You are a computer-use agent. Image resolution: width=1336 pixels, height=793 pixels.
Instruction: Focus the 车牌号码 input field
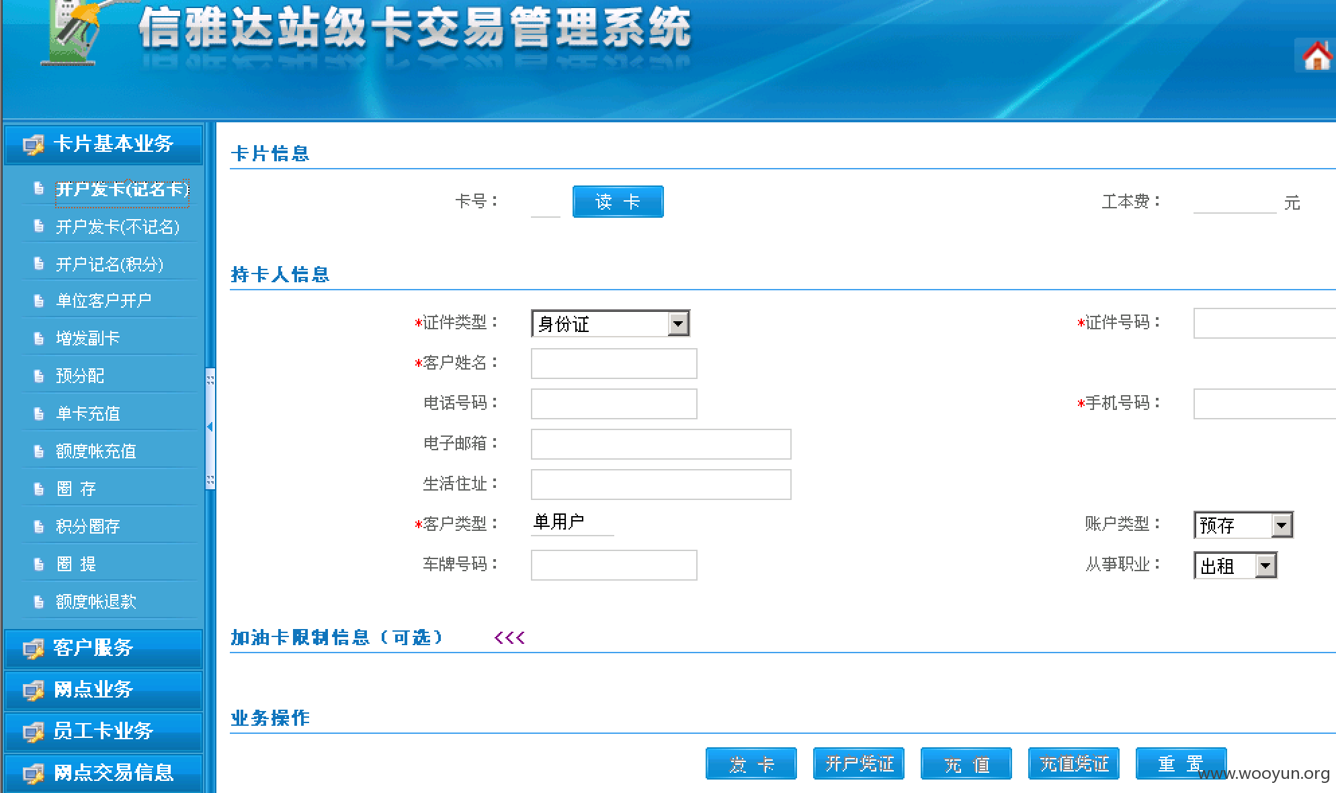tap(614, 565)
